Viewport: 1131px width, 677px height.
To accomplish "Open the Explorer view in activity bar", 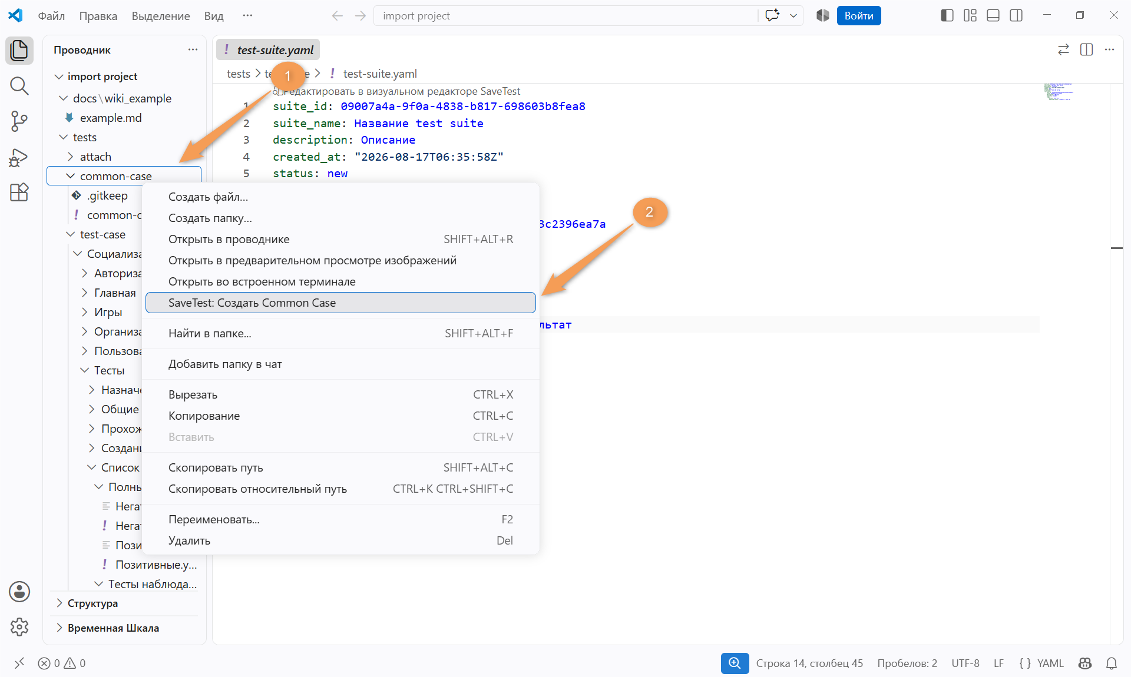I will click(19, 50).
